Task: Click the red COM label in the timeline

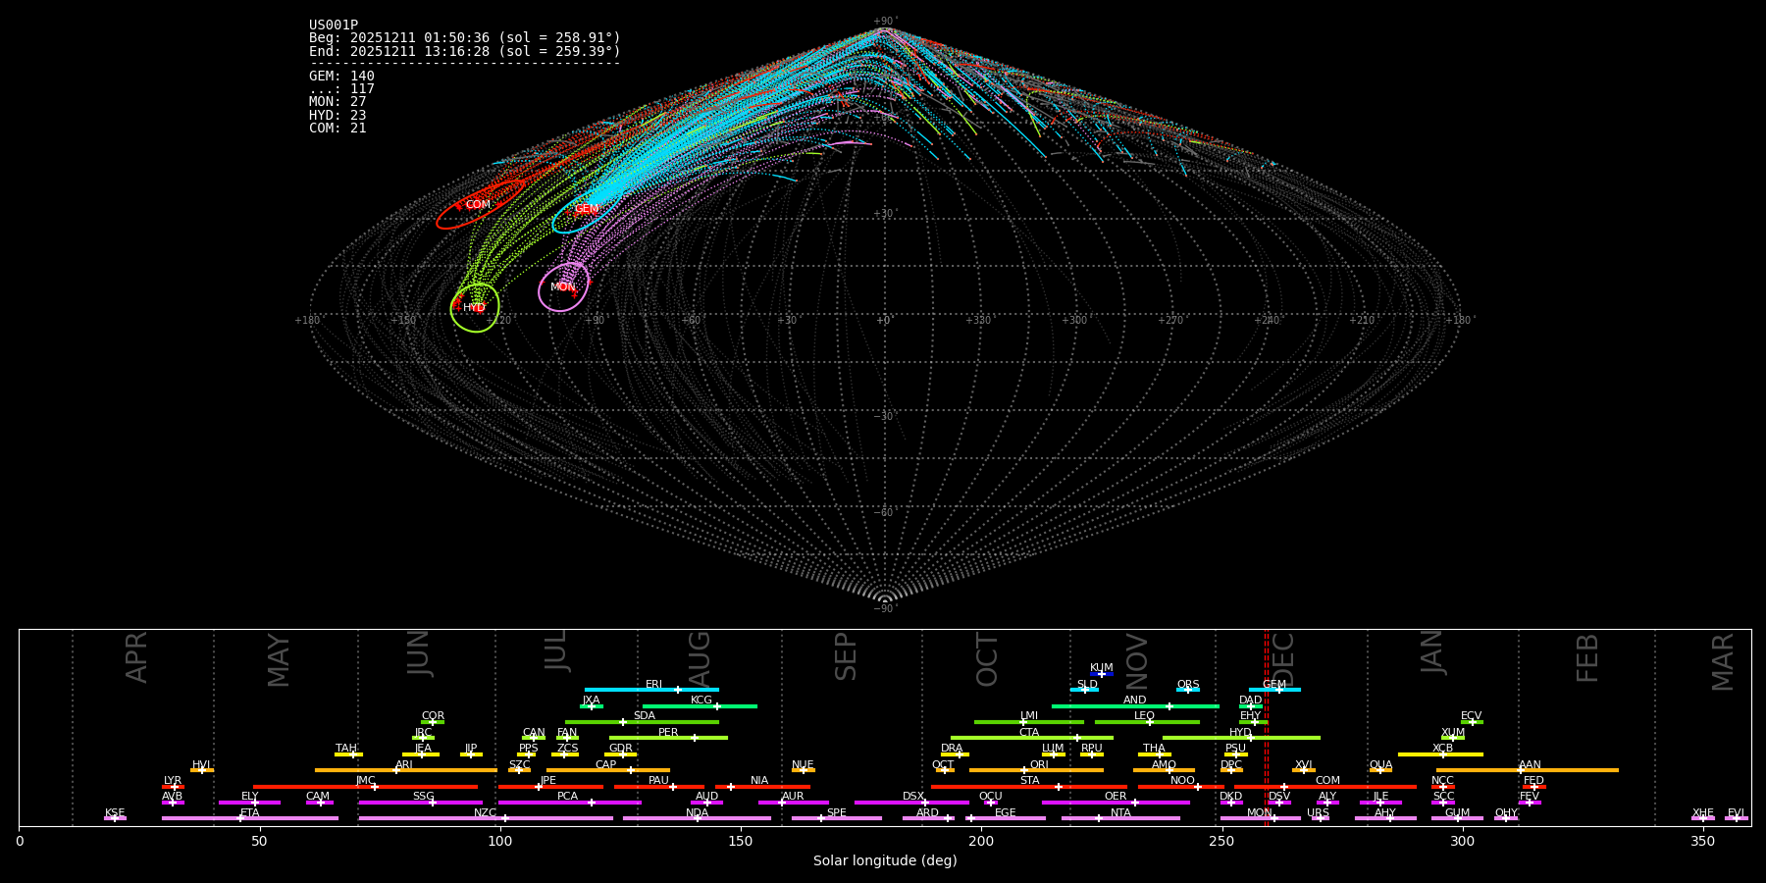Action: coord(1327,781)
